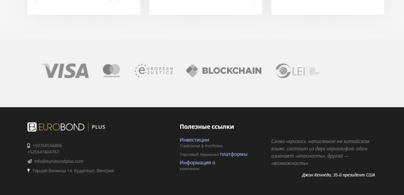Click the paper plane email icon
This screenshot has height=195, width=404.
point(30,162)
